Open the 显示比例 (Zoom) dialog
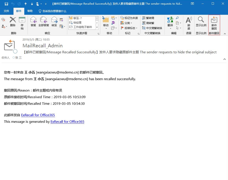This screenshot has height=180, width=228. tap(201, 22)
